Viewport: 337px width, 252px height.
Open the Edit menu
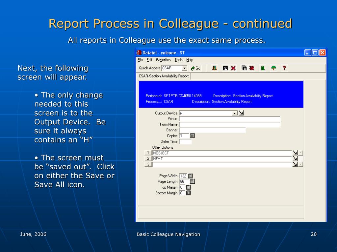(x=149, y=60)
